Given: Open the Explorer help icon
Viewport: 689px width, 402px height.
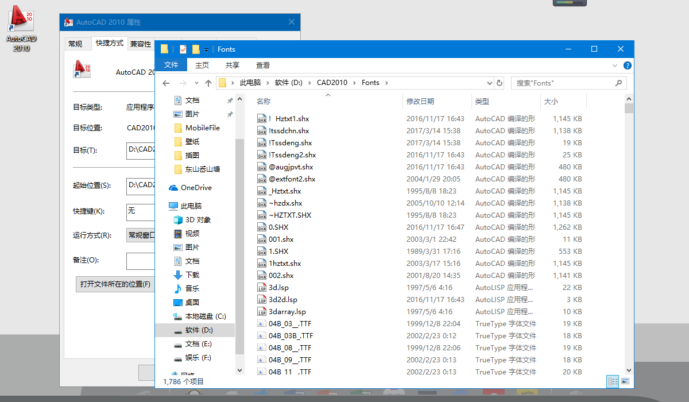Looking at the screenshot, I should 628,65.
